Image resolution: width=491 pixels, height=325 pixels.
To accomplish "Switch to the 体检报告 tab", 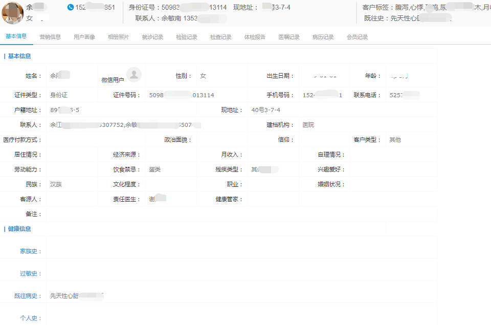I will [x=255, y=37].
